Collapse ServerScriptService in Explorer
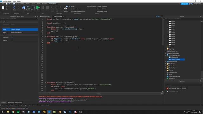This screenshot has height=114, width=203. (x=166, y=55)
